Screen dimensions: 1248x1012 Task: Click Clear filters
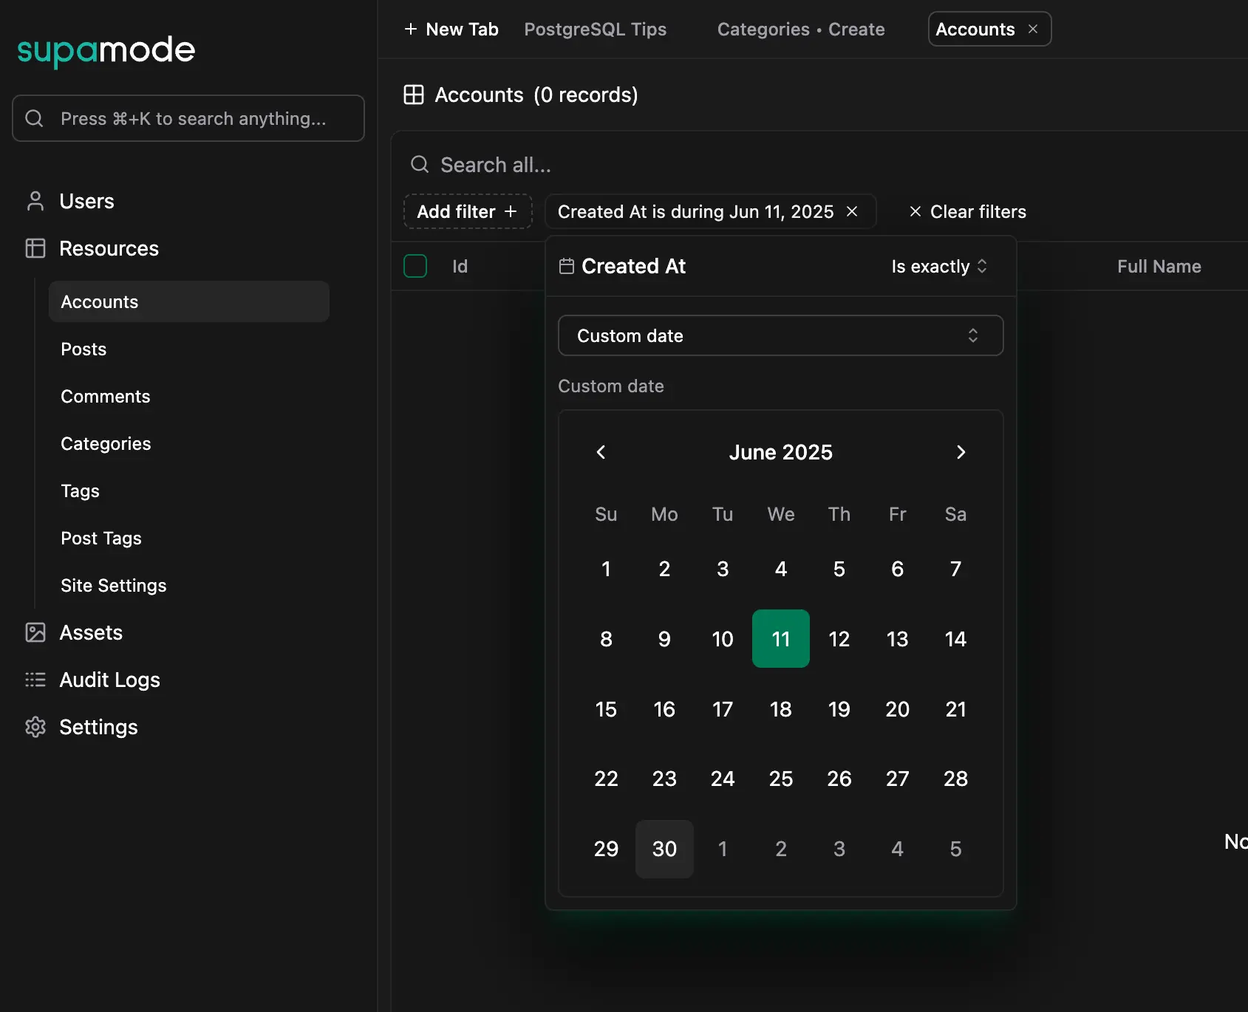967,212
